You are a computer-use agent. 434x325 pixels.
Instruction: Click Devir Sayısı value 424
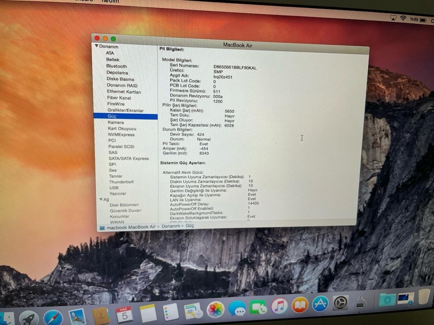coord(200,135)
